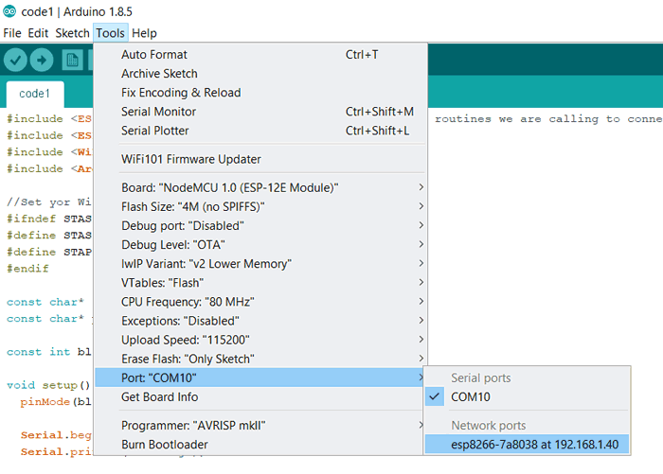Expand the CPU Frequency submenu
Screen dimensions: 663x474
pyautogui.click(x=260, y=302)
